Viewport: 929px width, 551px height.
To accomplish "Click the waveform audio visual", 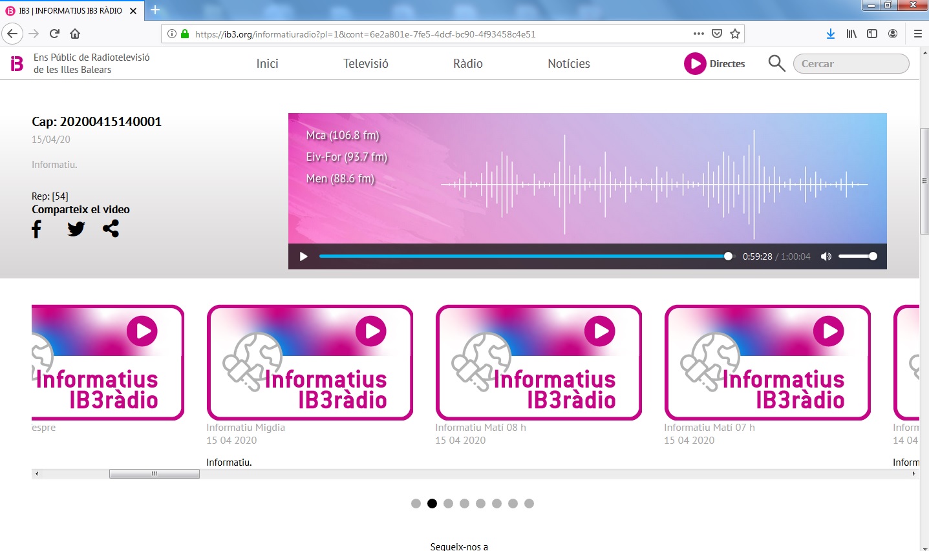I will coord(653,184).
